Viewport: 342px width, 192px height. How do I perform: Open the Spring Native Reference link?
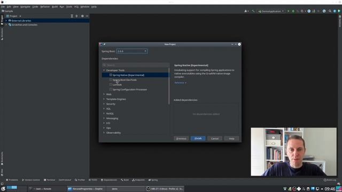[180, 83]
